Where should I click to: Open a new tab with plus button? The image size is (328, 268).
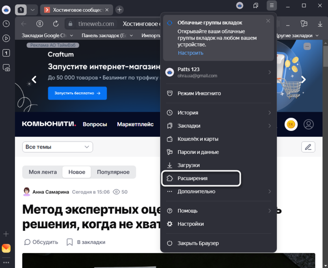tap(119, 10)
